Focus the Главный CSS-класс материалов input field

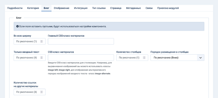point(81,41)
